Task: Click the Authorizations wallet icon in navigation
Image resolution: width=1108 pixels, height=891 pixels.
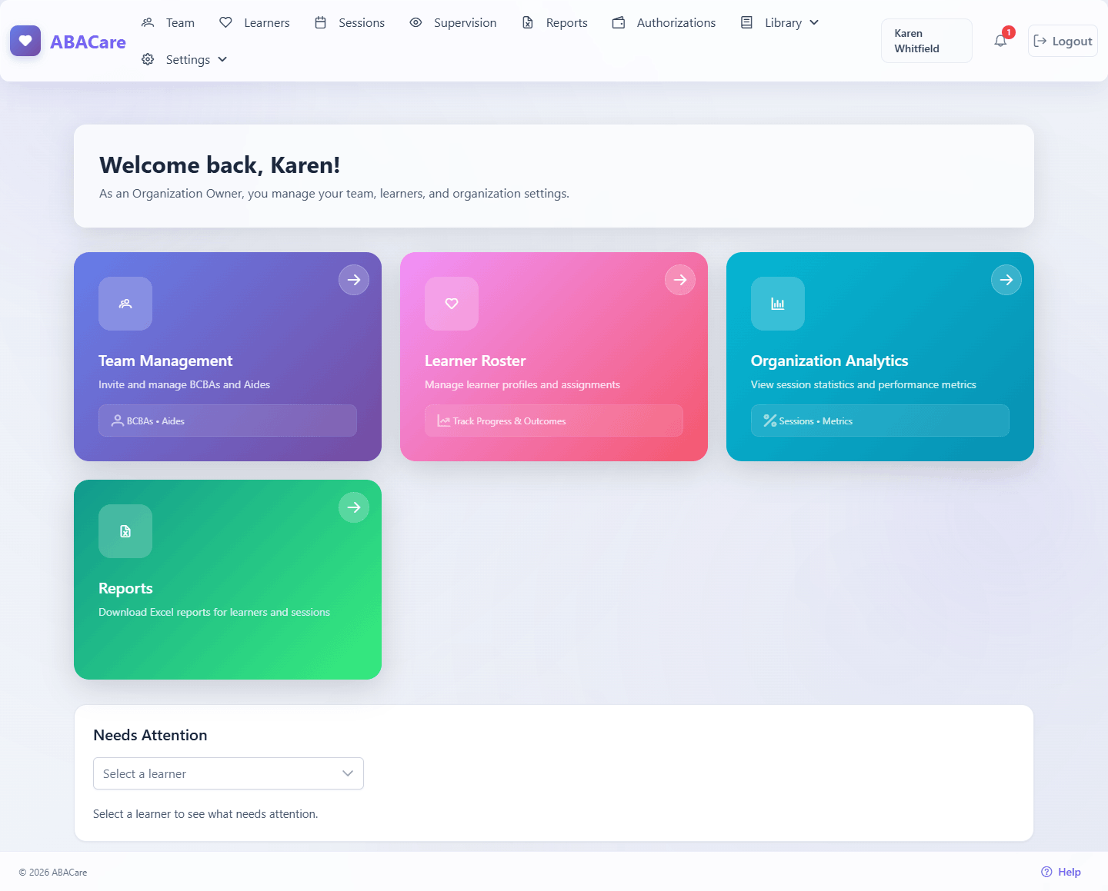Action: pos(619,22)
